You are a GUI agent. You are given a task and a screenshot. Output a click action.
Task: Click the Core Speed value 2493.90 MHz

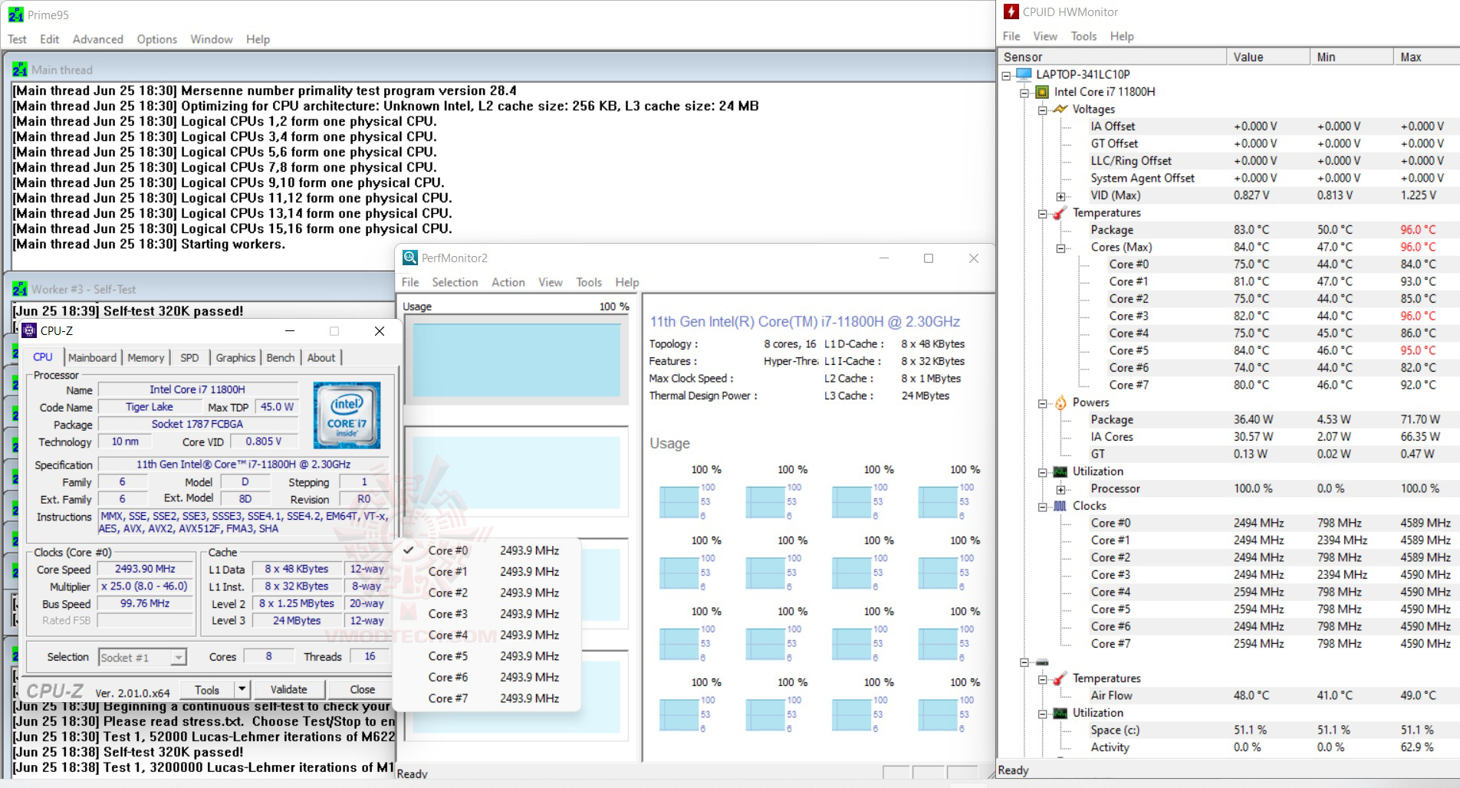[x=145, y=570]
